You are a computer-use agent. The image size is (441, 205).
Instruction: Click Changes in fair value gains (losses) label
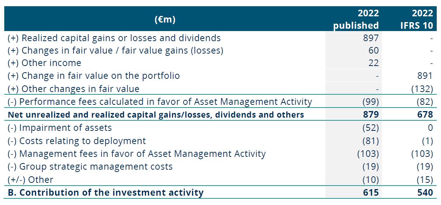[115, 50]
